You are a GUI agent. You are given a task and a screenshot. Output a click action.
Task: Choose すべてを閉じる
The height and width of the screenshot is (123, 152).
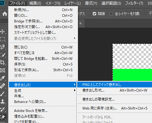tap(43, 53)
